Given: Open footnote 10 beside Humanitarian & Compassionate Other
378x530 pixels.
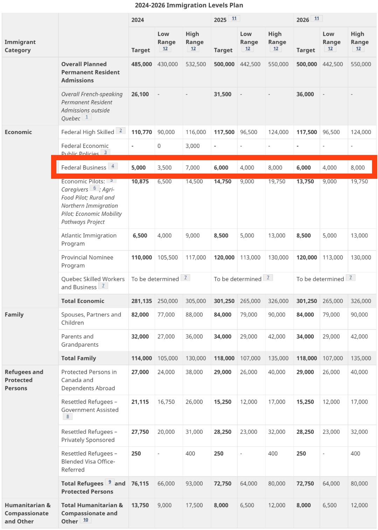Looking at the screenshot, I should (x=85, y=520).
